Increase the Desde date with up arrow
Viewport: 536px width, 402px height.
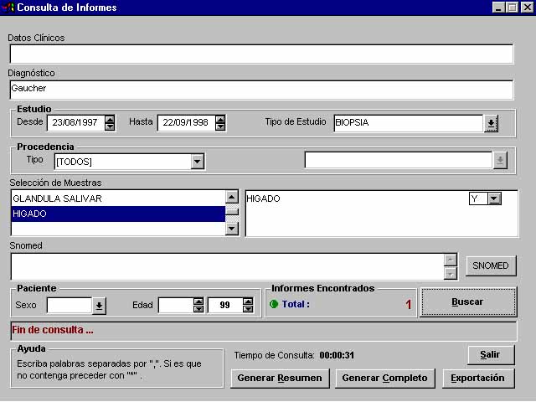(x=110, y=119)
